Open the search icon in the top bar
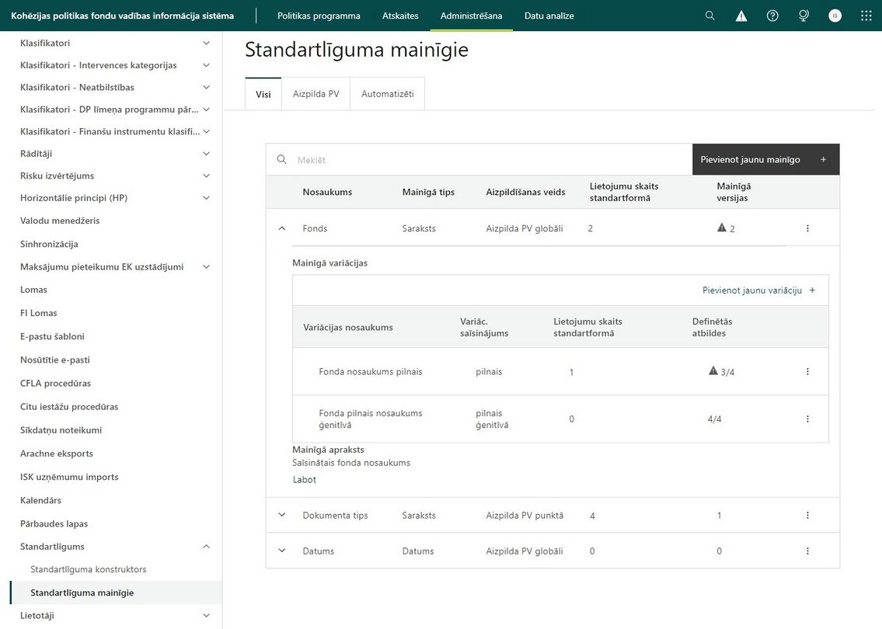882x629 pixels. click(x=710, y=16)
